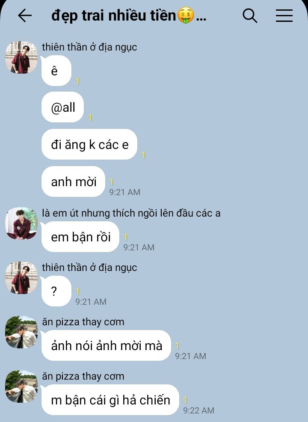Viewport: 308px width, 422px height.
Task: Open avatar above the 'ê' message
Action: coord(21,57)
